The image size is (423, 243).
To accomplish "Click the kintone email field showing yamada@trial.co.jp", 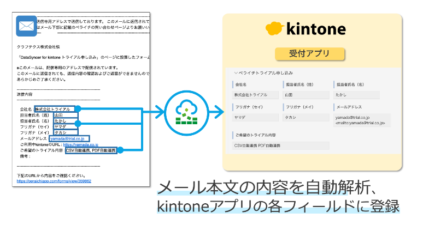I will point(362,120).
